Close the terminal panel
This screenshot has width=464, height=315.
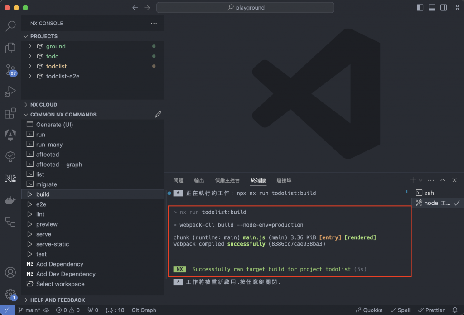[x=454, y=180]
